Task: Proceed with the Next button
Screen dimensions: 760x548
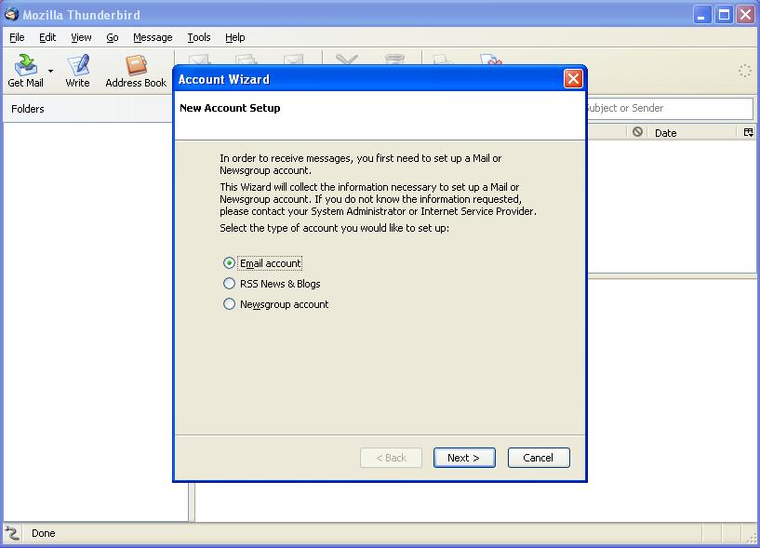Action: (x=464, y=458)
